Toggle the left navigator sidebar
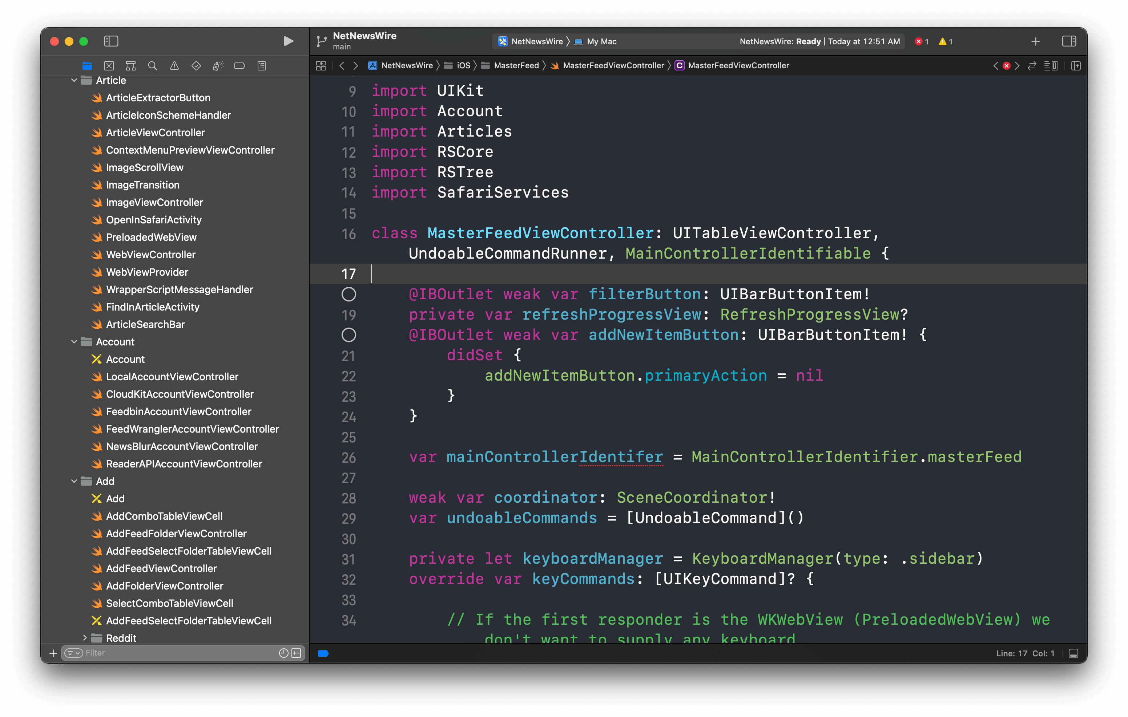 click(x=111, y=41)
